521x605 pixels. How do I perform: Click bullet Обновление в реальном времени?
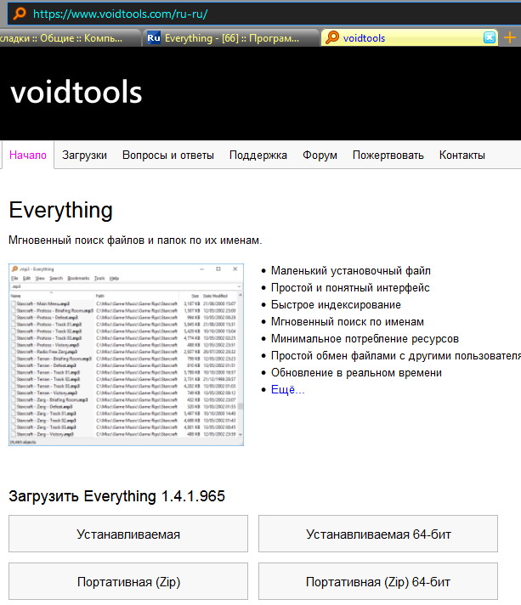click(356, 373)
